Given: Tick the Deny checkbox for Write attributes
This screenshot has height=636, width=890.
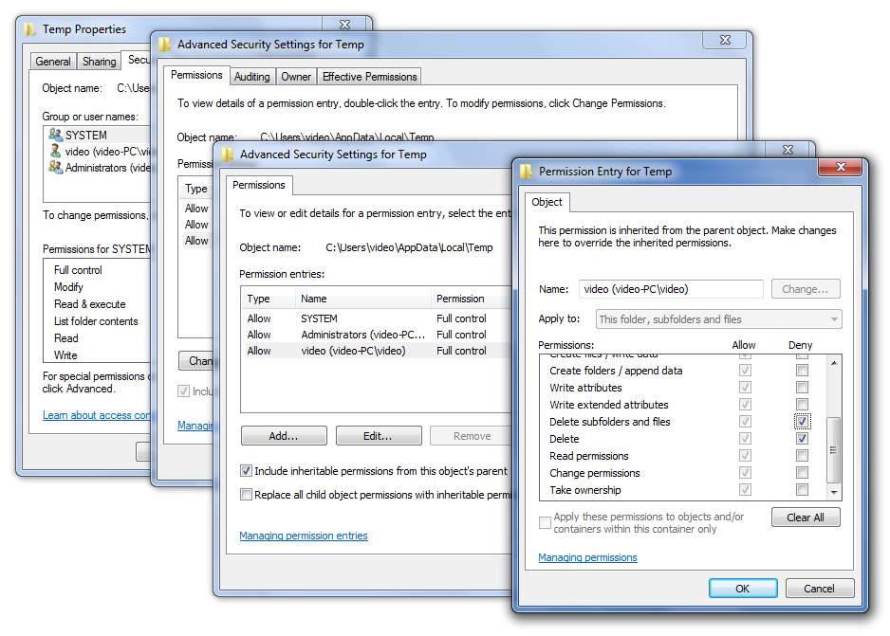Looking at the screenshot, I should click(x=802, y=387).
